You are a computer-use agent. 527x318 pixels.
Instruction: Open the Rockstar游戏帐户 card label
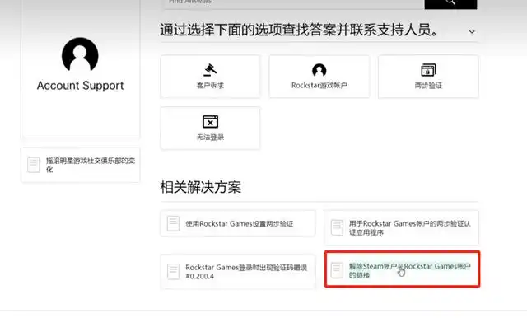pos(319,86)
